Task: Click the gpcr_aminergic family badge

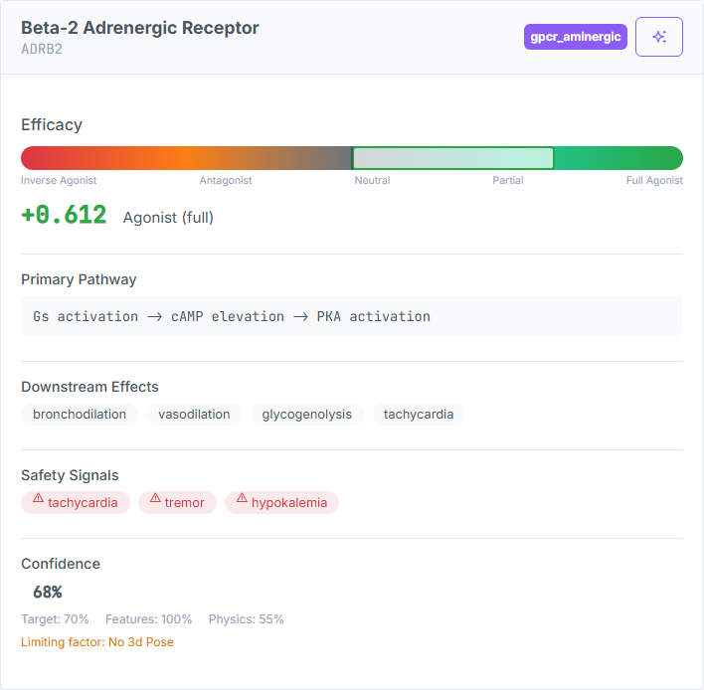Action: tap(575, 37)
